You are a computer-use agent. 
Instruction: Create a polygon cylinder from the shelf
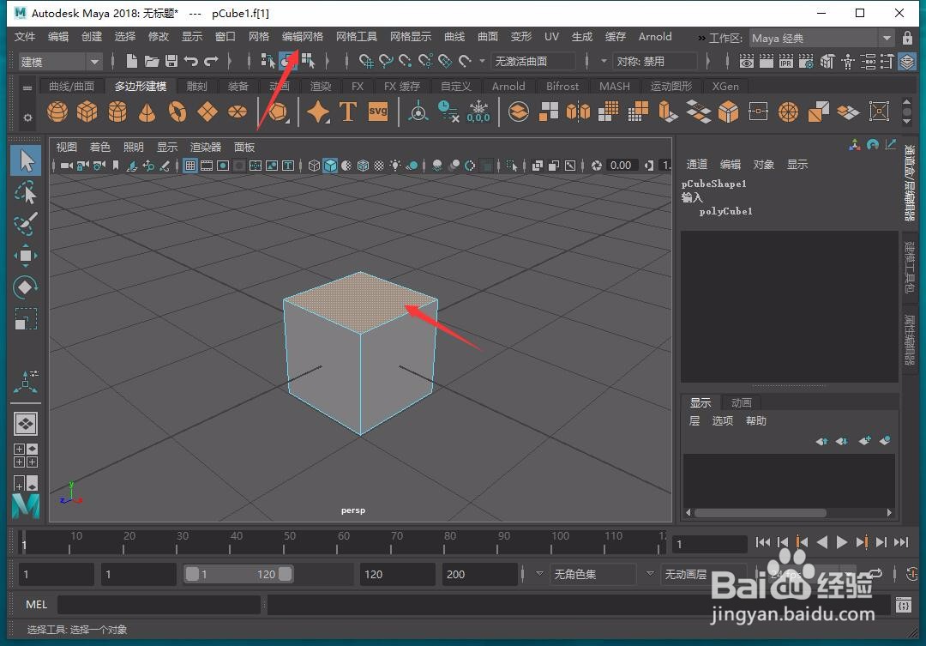click(x=117, y=112)
